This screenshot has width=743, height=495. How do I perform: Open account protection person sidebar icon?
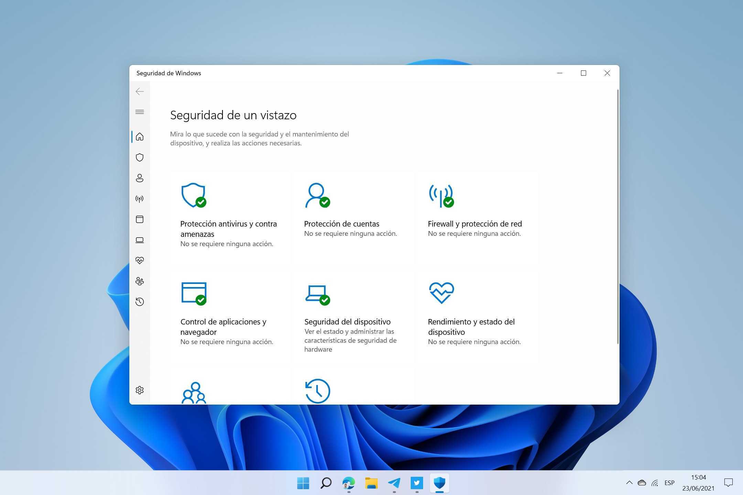(139, 178)
